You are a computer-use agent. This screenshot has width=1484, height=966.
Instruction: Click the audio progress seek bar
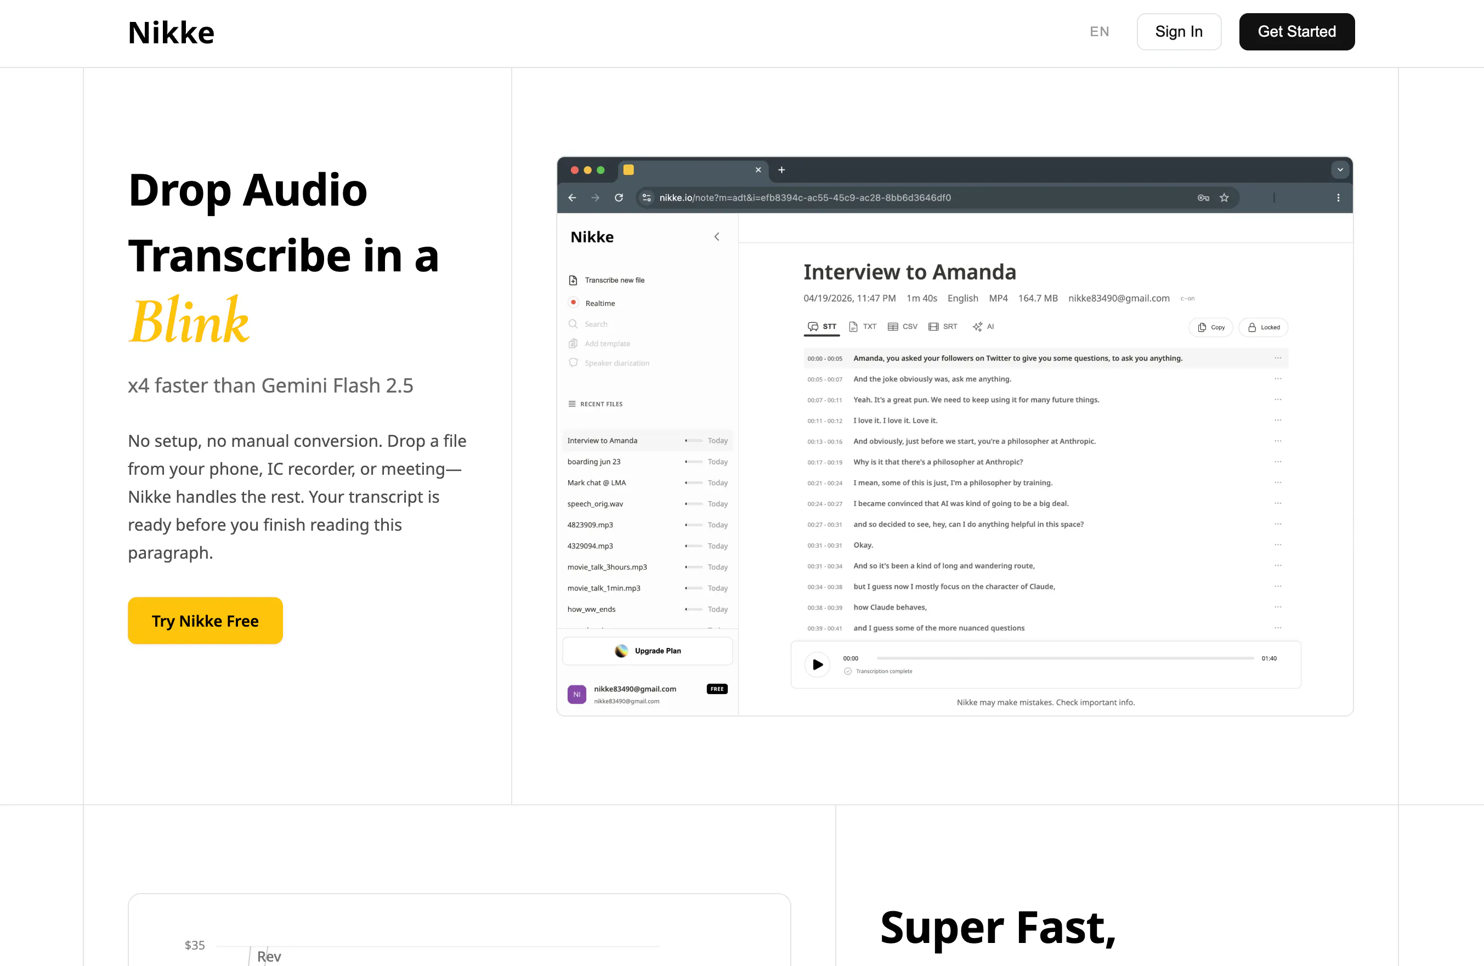point(1065,658)
